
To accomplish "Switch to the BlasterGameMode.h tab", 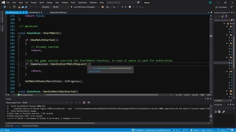I will (x=58, y=12).
